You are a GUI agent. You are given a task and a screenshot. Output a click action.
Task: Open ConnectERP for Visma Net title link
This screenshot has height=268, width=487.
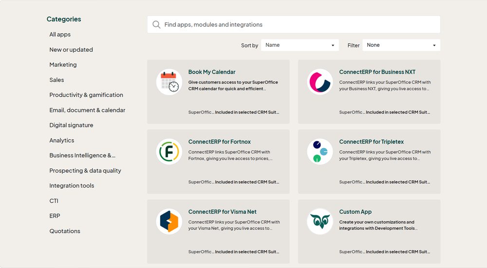pyautogui.click(x=223, y=212)
